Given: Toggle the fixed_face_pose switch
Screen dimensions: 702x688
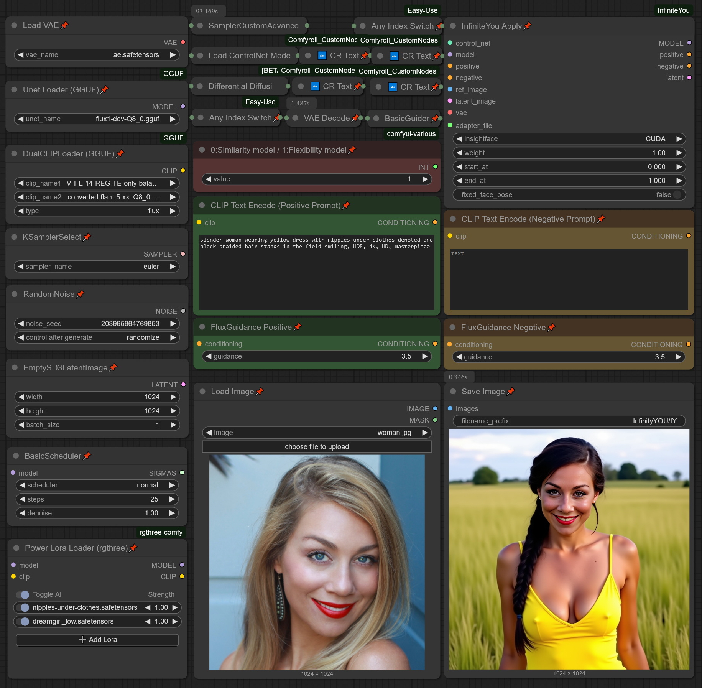Looking at the screenshot, I should coord(677,195).
